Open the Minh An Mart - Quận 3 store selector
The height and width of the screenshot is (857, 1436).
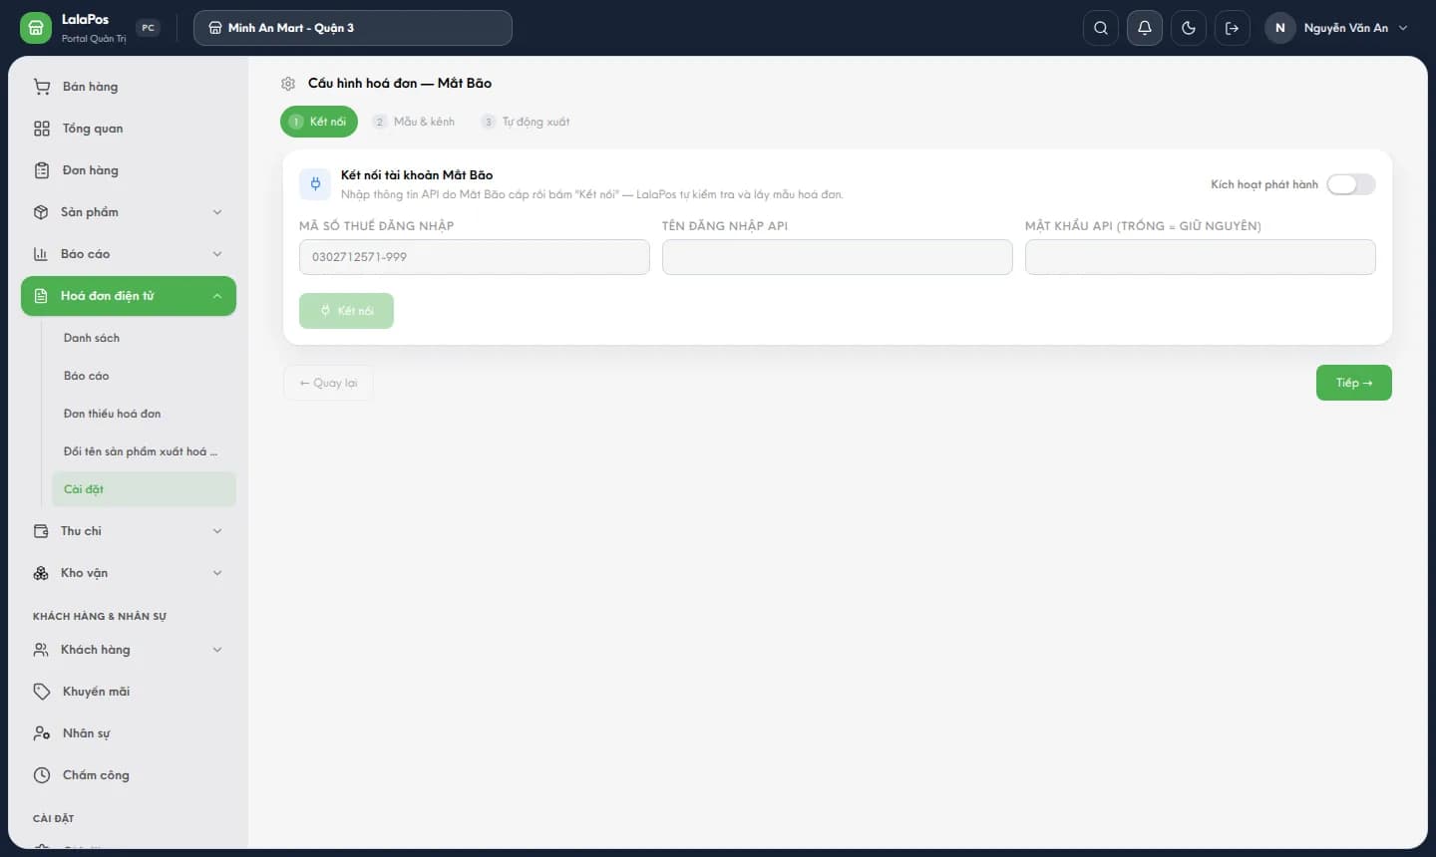tap(353, 28)
